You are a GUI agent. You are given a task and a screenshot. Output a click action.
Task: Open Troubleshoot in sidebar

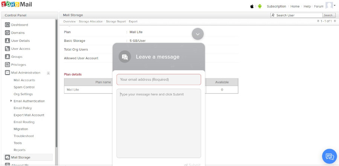point(24,136)
